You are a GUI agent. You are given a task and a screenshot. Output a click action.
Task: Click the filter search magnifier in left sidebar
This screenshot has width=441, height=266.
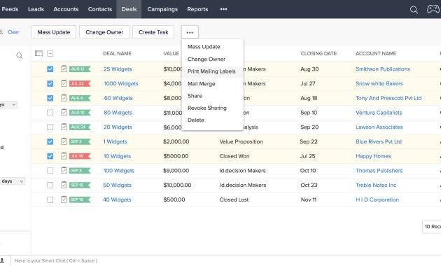20,56
